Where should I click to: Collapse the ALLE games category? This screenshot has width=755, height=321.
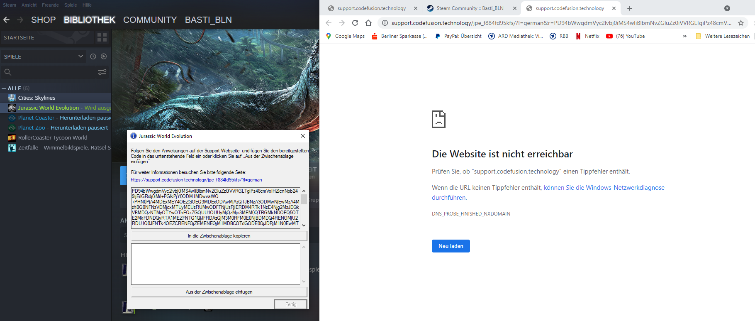coord(4,88)
